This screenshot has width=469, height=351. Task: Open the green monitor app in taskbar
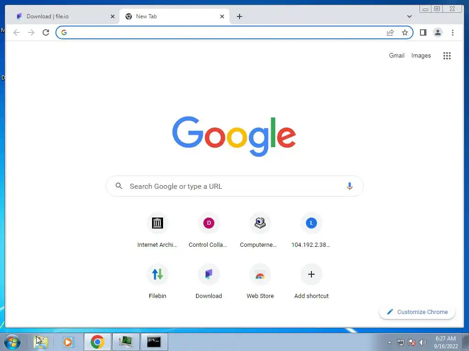[x=125, y=342]
